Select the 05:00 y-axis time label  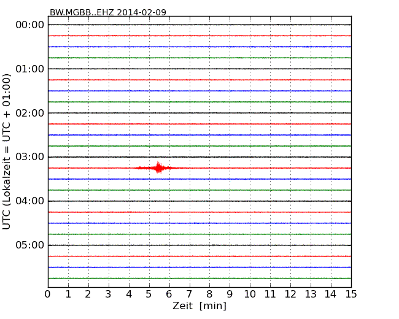[30, 245]
